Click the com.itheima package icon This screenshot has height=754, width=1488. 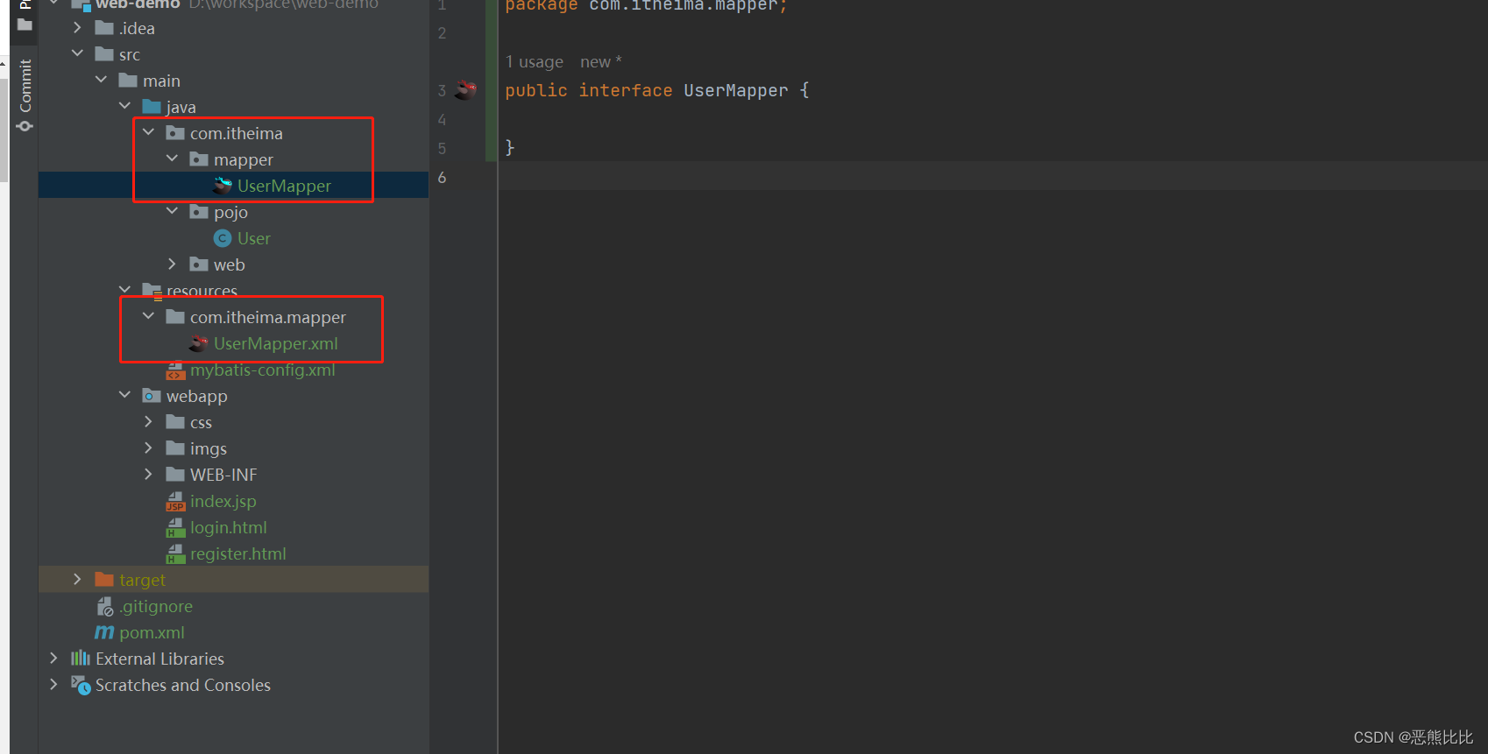click(175, 133)
